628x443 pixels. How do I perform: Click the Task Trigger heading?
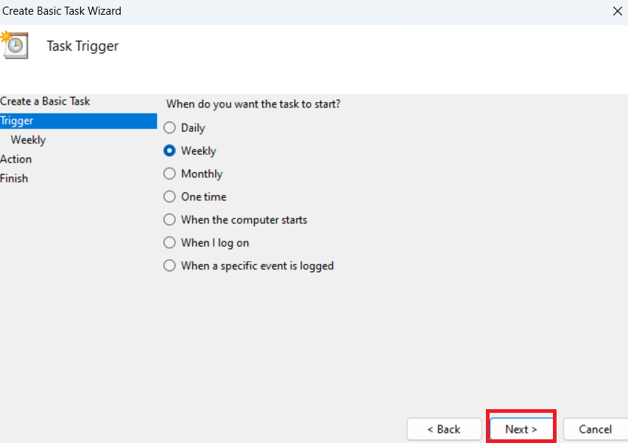coord(82,46)
